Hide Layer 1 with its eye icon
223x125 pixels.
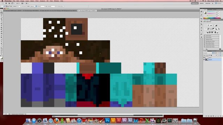204,57
